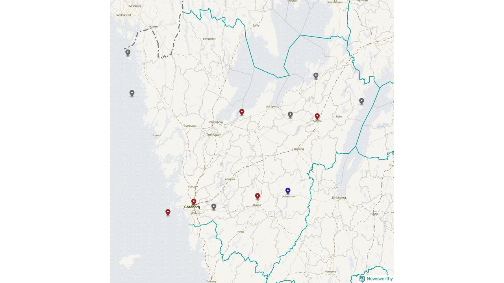Click the gray marker northeast of Tibro

point(361,101)
